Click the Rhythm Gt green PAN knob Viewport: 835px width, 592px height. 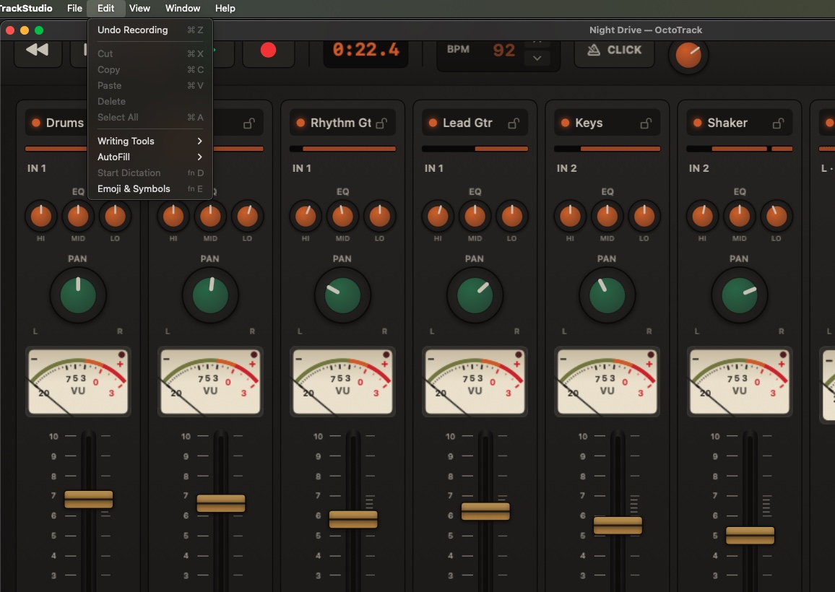pos(342,295)
